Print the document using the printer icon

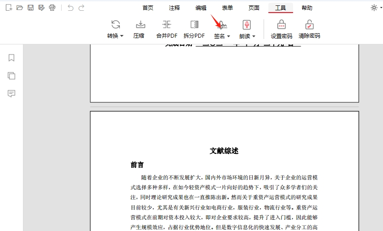point(52,8)
